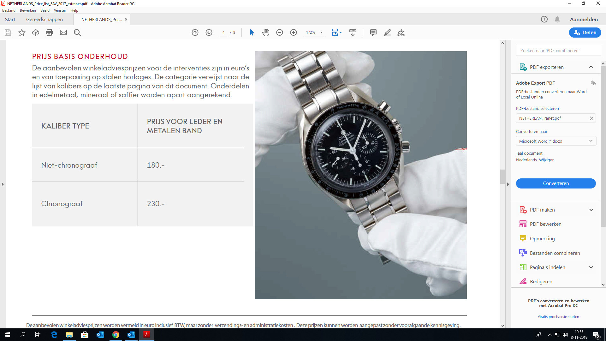
Task: Open Google Chrome from the taskbar
Action: pyautogui.click(x=116, y=335)
